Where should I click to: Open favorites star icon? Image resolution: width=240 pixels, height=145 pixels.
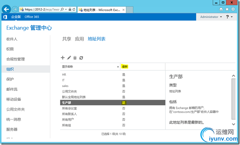point(227,9)
